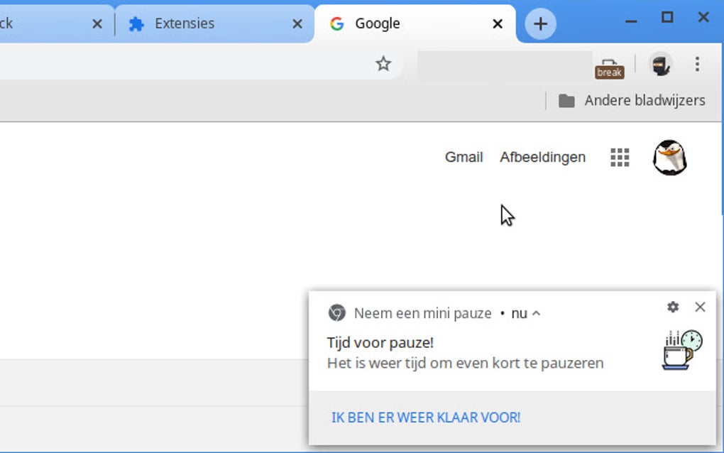
Task: Open the notification settings gear
Action: [x=672, y=307]
